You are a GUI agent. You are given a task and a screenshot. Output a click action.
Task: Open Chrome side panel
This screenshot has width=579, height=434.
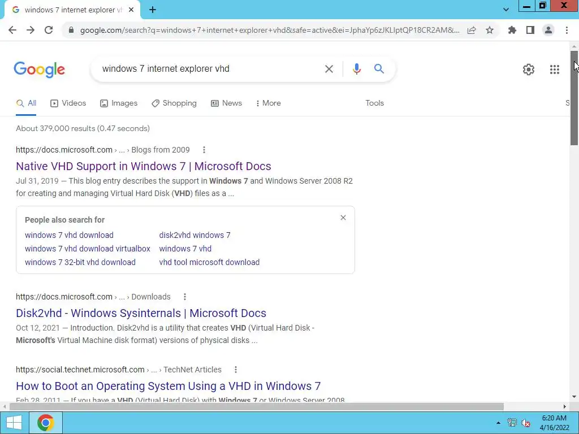coord(530,31)
